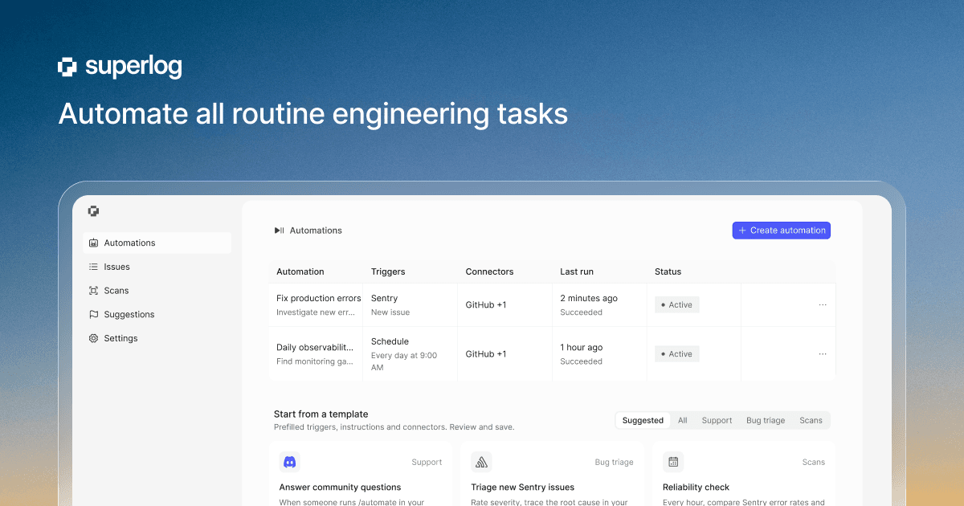Click the calendar icon on Reliability check
The image size is (964, 506).
[673, 462]
